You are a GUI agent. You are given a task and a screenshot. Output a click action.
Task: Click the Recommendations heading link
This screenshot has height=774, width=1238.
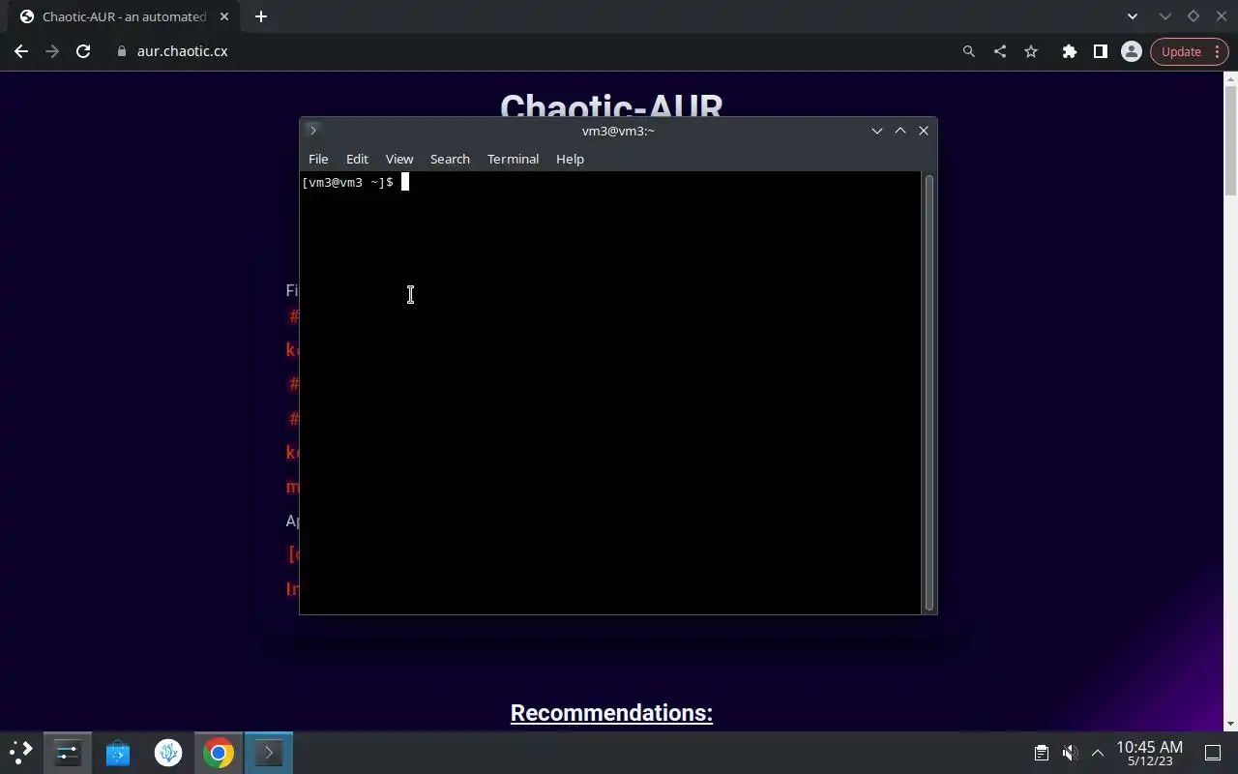coord(611,713)
